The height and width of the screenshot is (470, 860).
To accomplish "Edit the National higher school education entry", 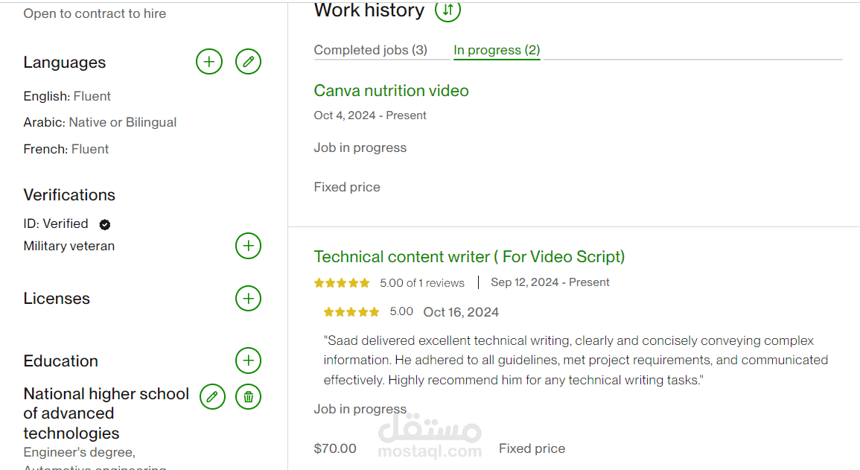I will tap(212, 396).
